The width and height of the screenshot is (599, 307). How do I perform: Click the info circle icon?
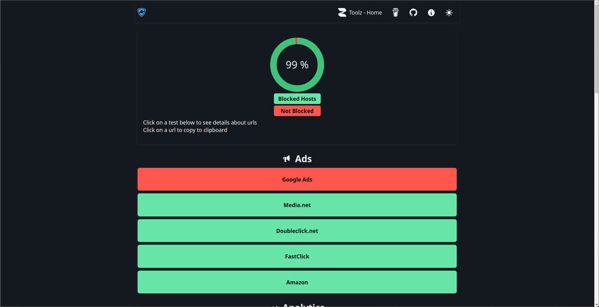coord(431,13)
